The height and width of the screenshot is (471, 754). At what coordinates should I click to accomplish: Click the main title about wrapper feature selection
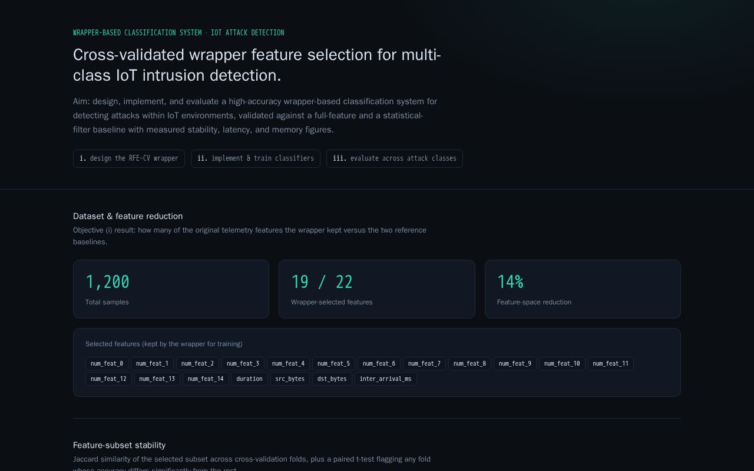257,65
